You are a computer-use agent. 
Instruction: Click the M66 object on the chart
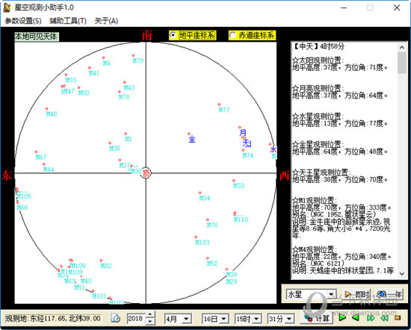pos(22,208)
